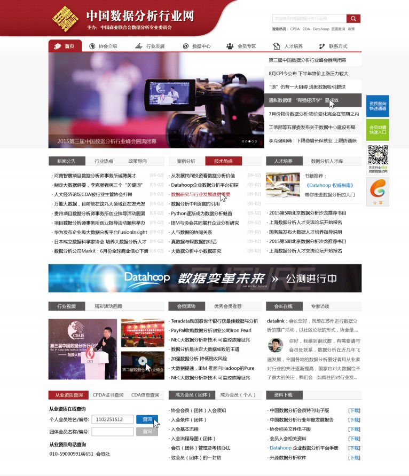This screenshot has height=476, width=409.
Task: Click the 团体会员名称/编号 input field
Action: pos(112,431)
